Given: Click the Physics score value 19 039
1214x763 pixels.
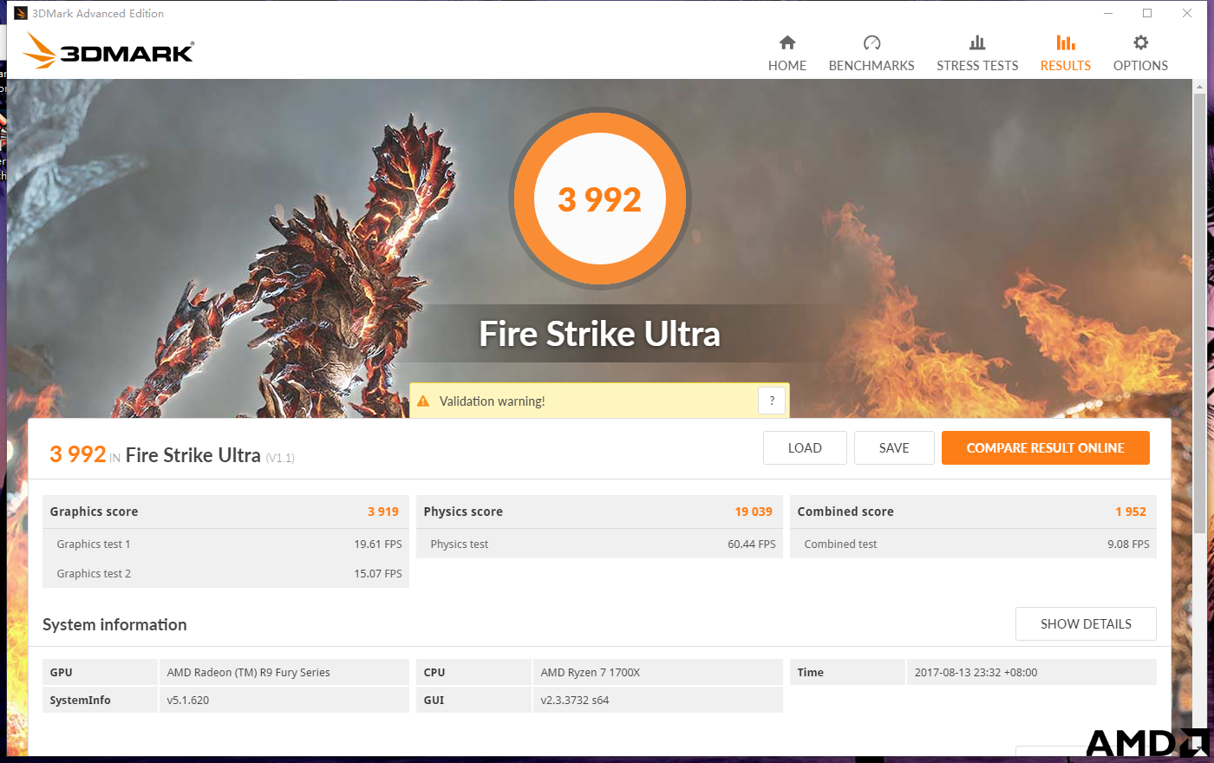Looking at the screenshot, I should coord(754,512).
